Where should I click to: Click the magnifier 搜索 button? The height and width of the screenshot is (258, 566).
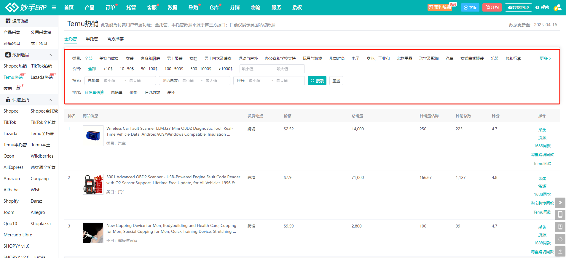pyautogui.click(x=317, y=81)
